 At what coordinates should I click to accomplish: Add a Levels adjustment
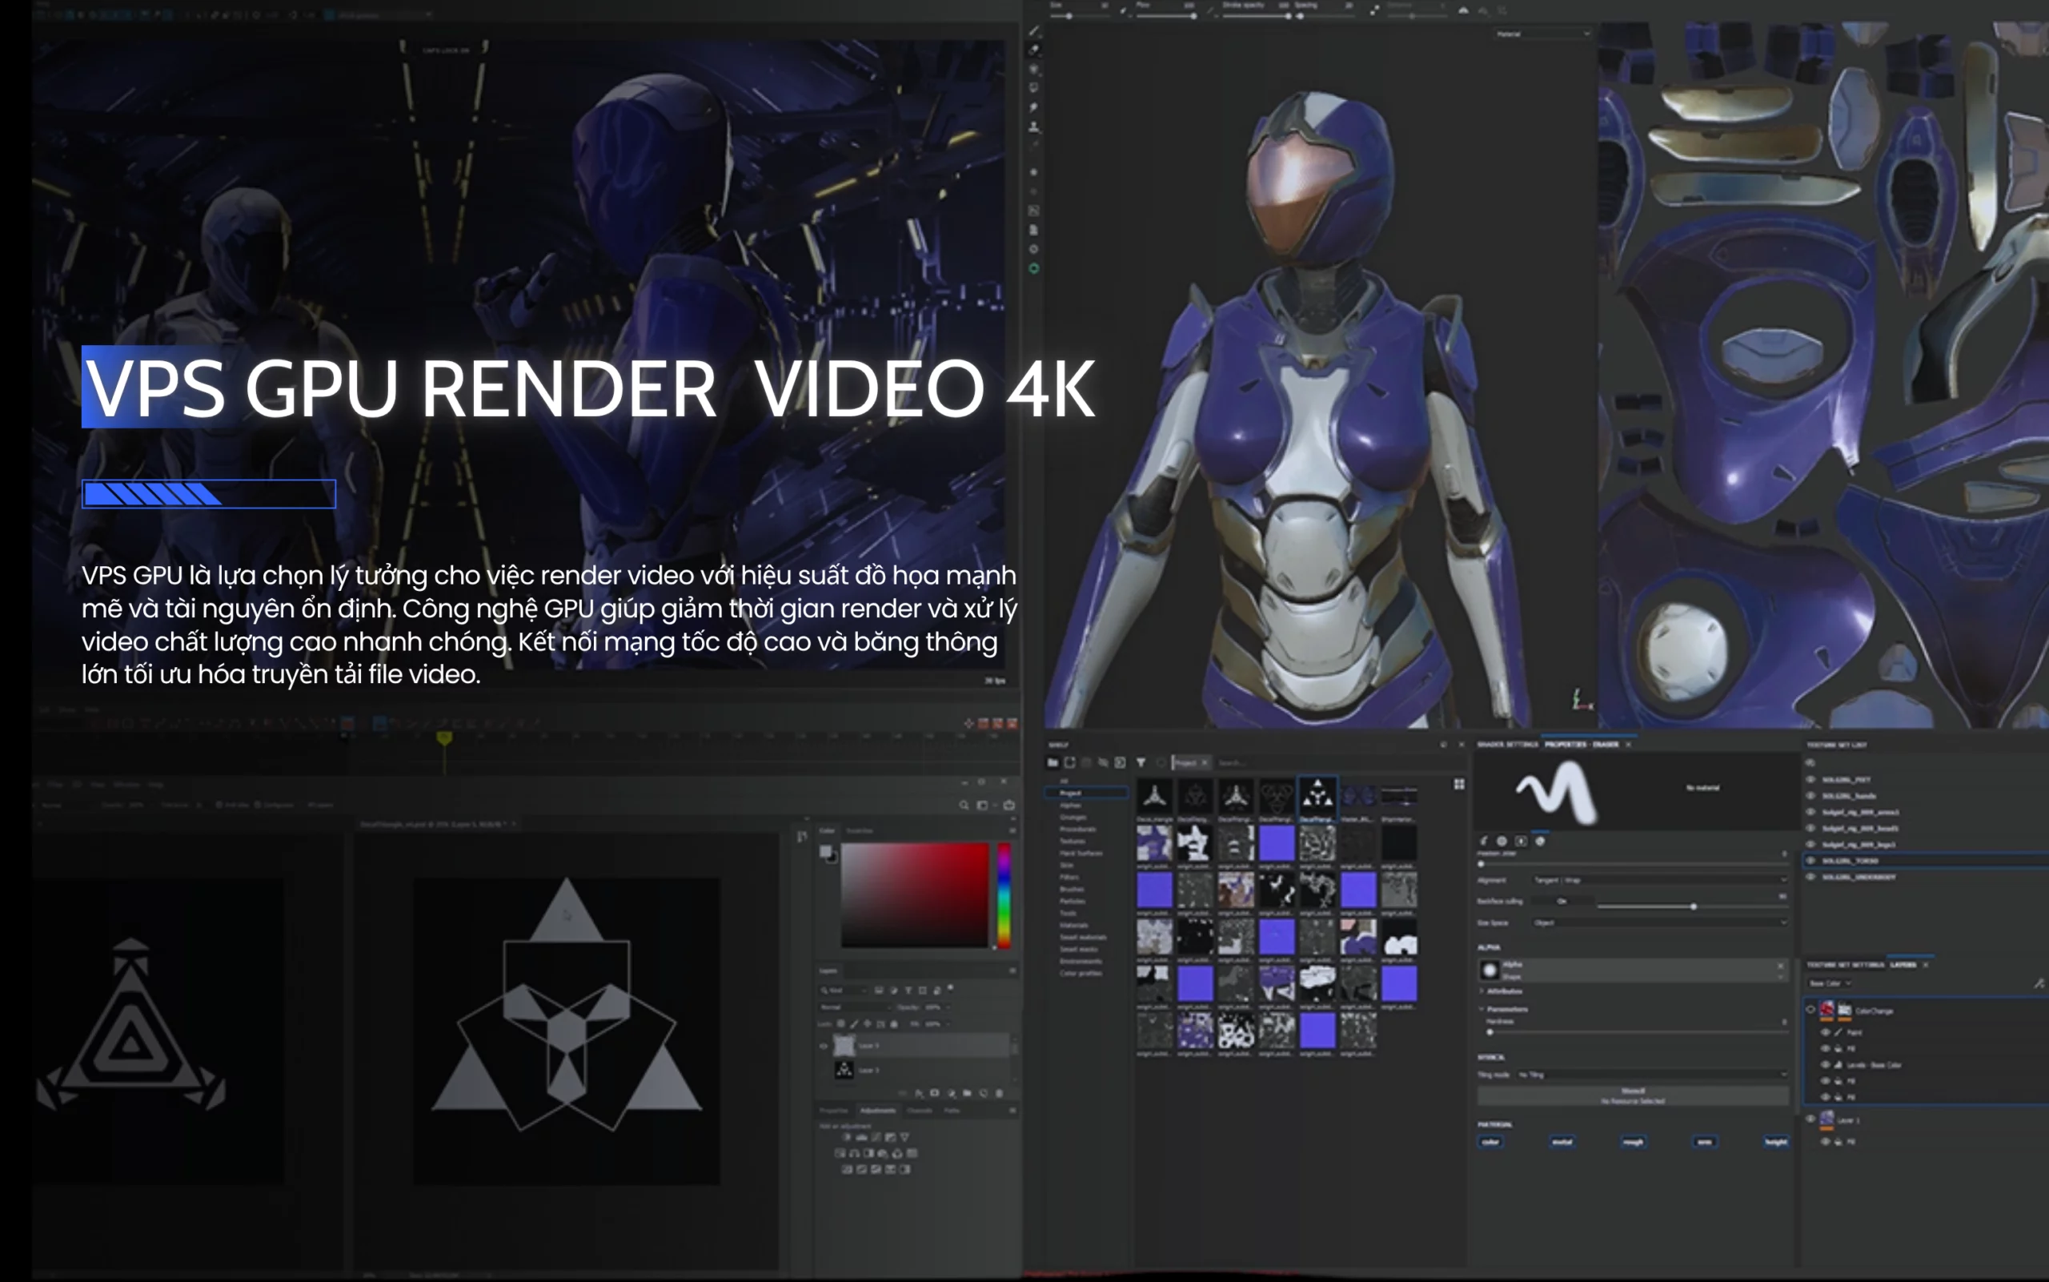coord(862,1137)
